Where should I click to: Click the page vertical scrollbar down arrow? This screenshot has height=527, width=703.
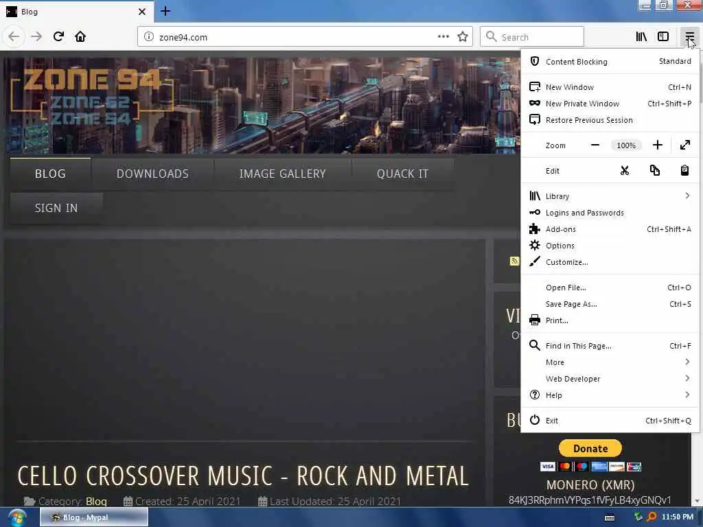698,502
